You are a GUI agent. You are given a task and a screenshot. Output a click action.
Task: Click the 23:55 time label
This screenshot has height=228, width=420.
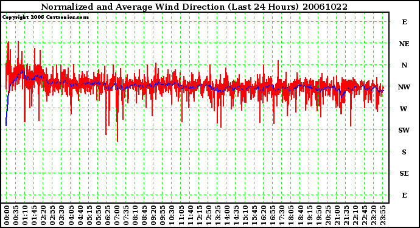point(383,215)
